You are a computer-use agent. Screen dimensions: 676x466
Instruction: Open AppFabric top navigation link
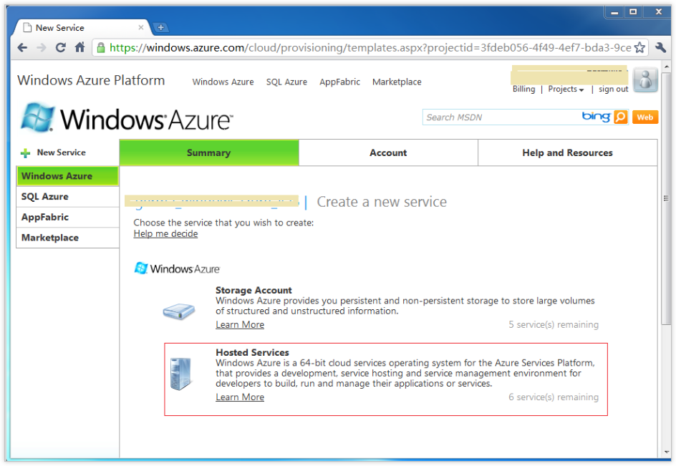coord(339,82)
